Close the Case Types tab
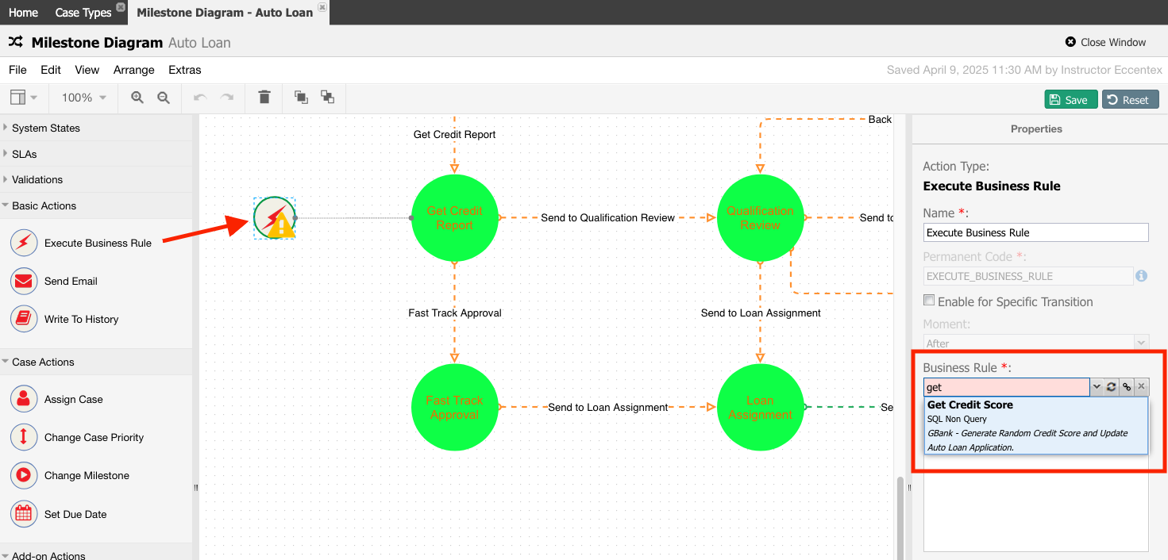 [x=121, y=7]
